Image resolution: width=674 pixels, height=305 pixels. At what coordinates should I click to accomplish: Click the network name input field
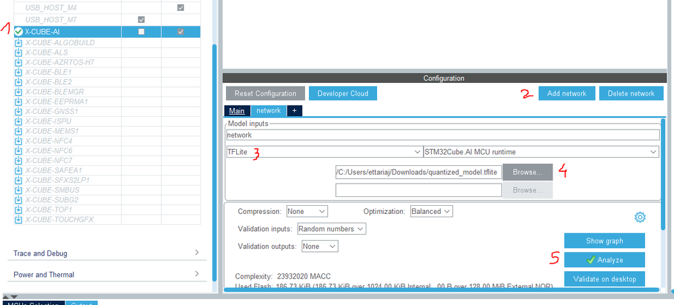pyautogui.click(x=443, y=135)
